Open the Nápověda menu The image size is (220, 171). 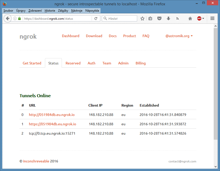[x=92, y=11]
